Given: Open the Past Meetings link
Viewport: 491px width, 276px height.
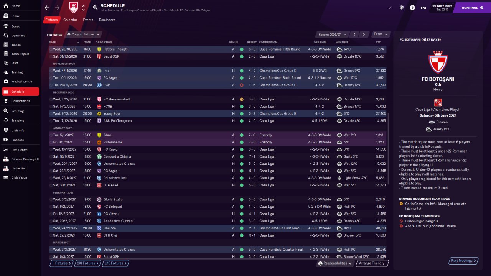Looking at the screenshot, I should 463,261.
